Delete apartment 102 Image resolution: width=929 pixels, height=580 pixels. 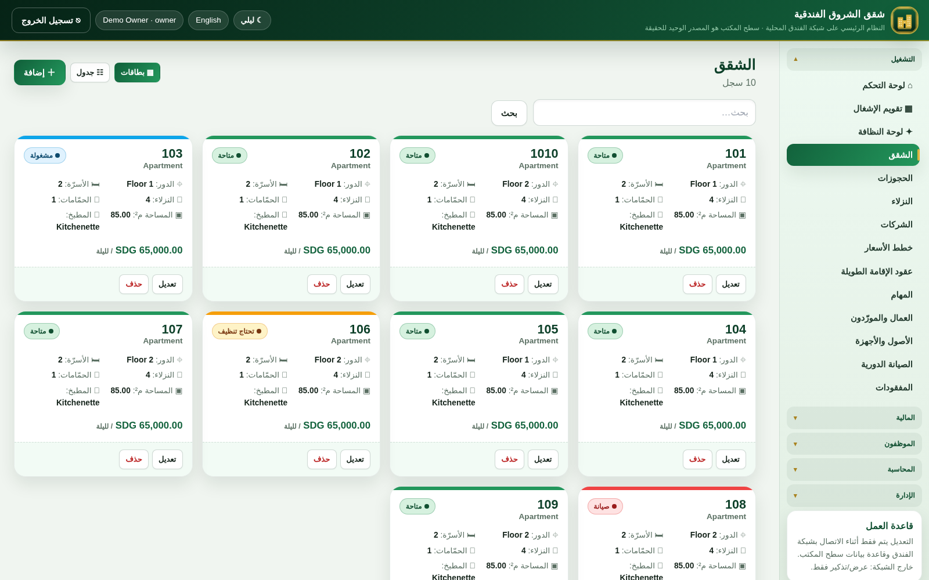(x=322, y=284)
